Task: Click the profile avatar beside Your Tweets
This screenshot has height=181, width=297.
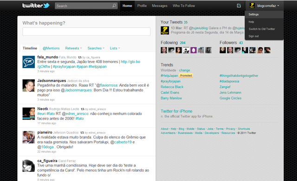Action: pyautogui.click(x=165, y=31)
